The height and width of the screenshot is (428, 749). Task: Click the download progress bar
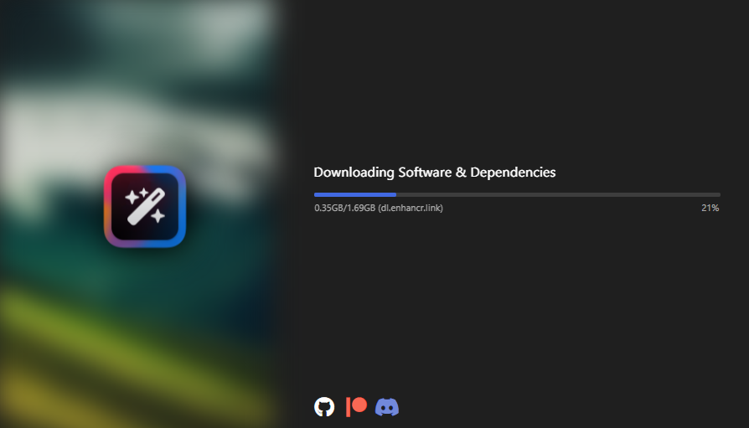tap(517, 195)
